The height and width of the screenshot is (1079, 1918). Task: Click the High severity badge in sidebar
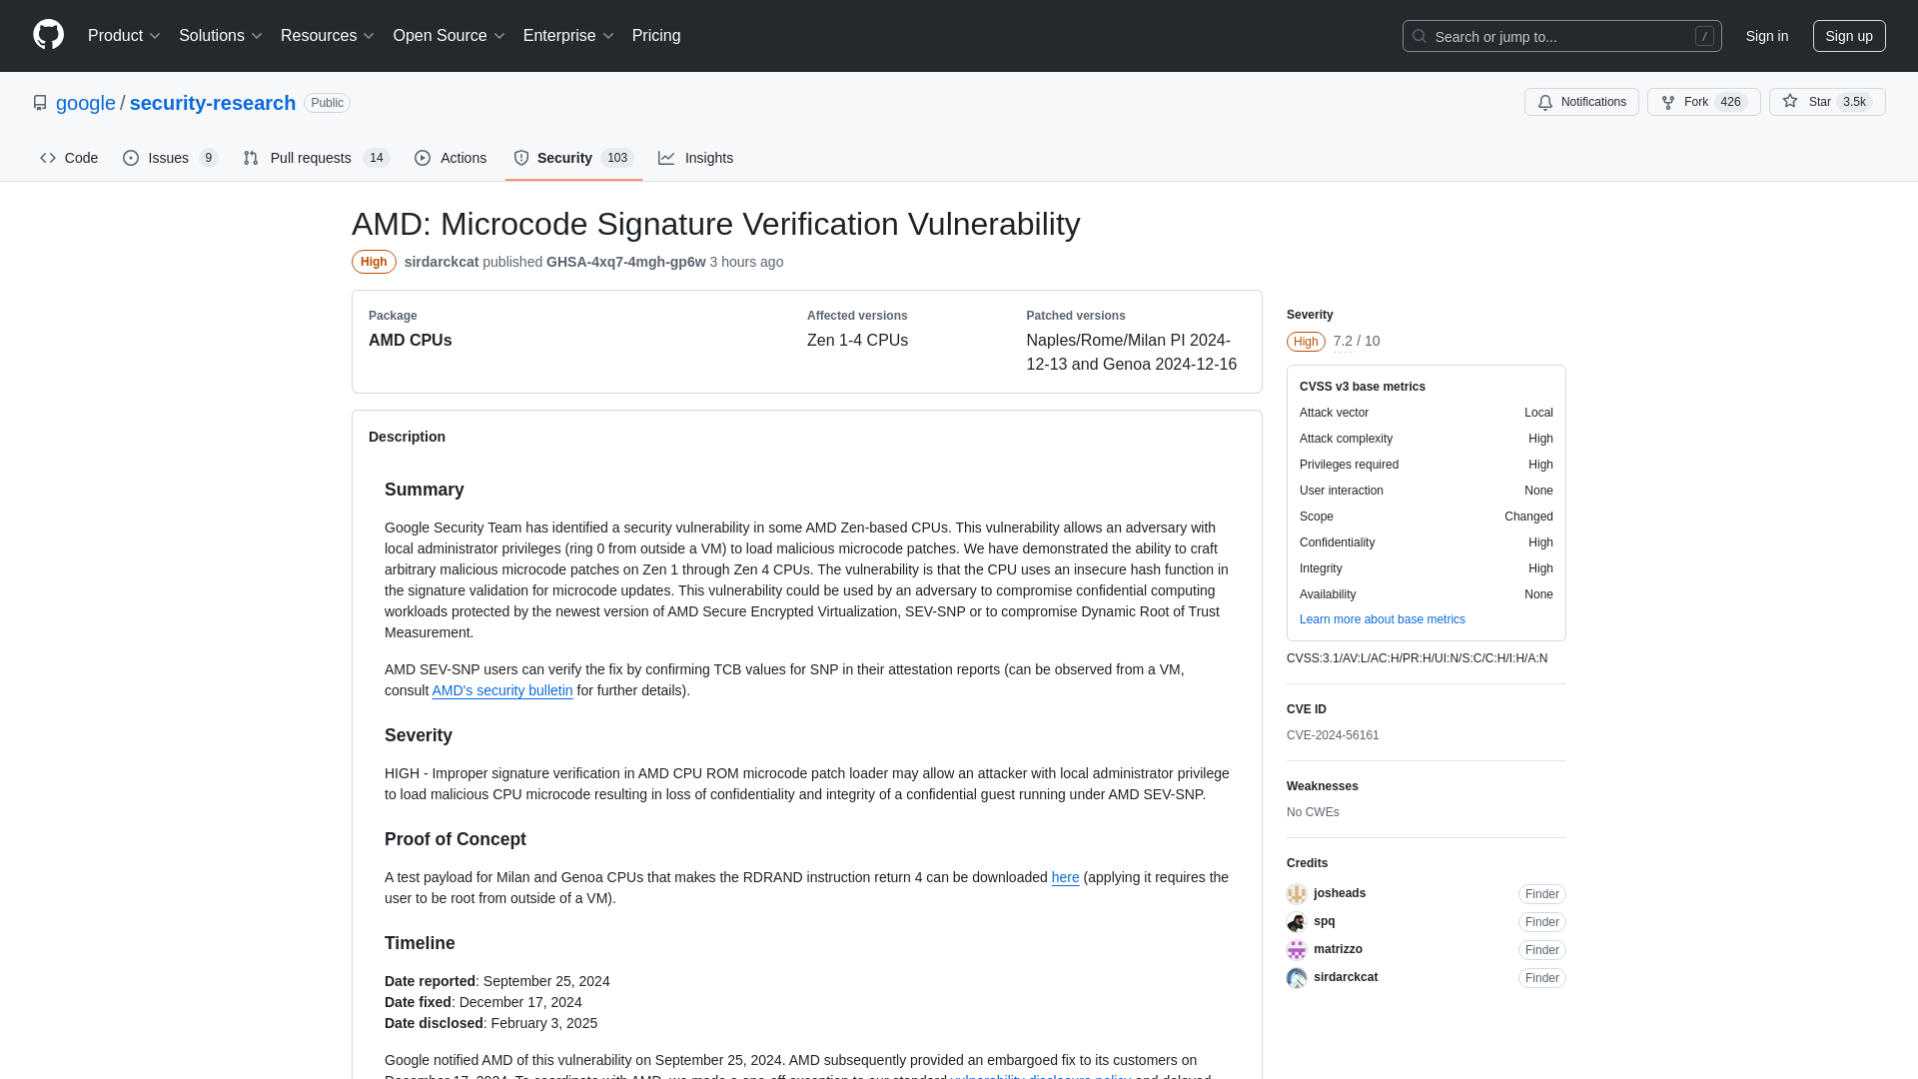(1306, 342)
